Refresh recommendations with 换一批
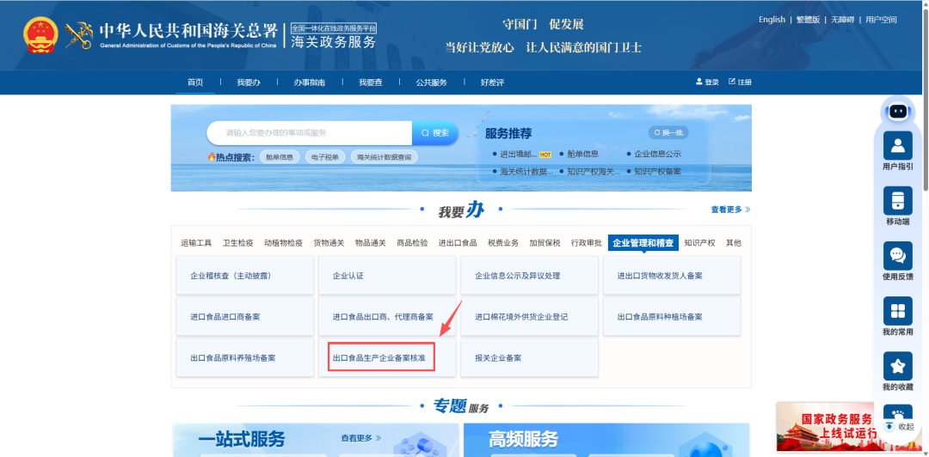 (669, 132)
